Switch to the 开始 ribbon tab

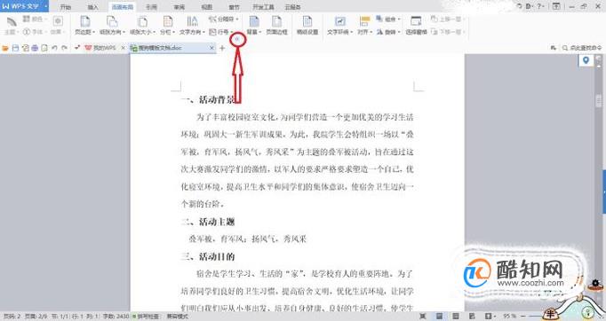(66, 7)
